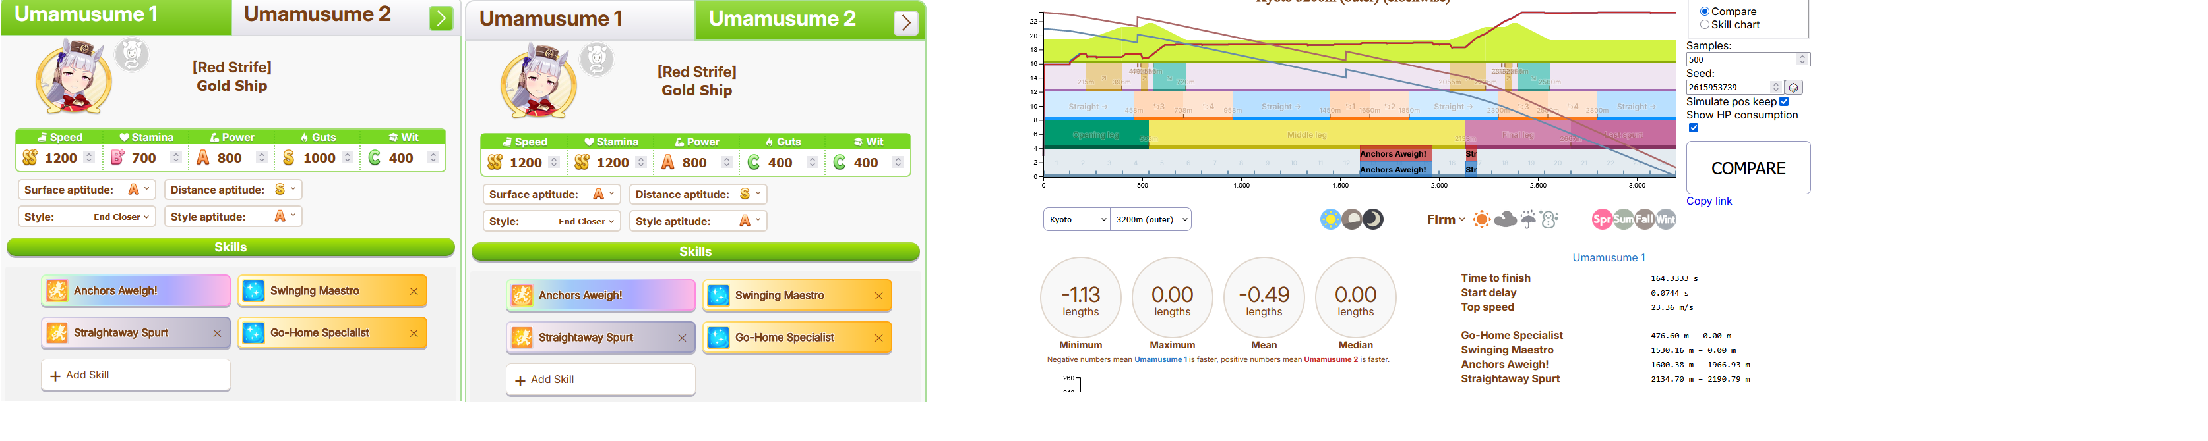Select sunny daytime icon

(1330, 220)
